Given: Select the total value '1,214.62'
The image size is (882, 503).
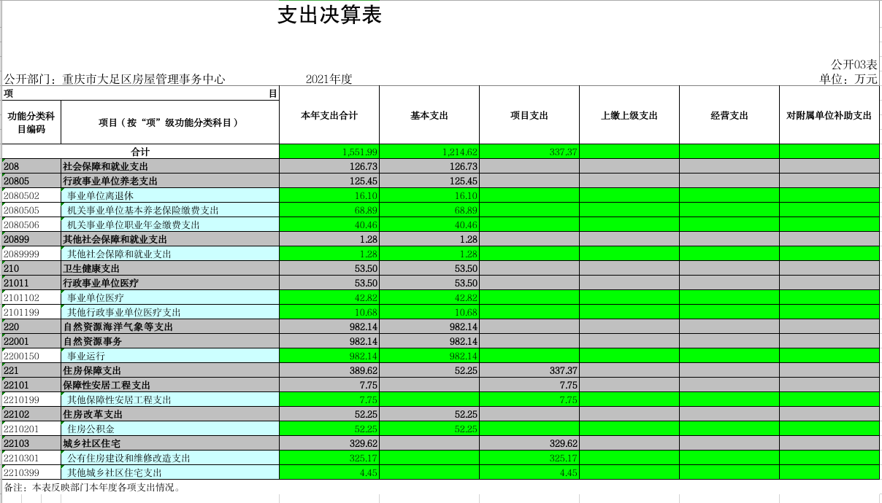Looking at the screenshot, I should [x=429, y=152].
